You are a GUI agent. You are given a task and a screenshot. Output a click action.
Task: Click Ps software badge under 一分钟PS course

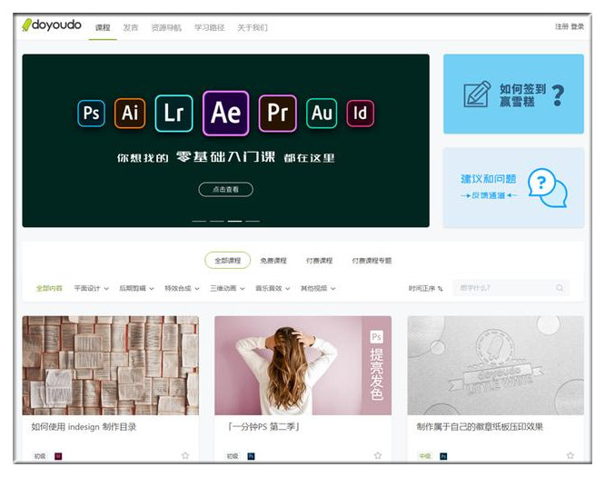pyautogui.click(x=251, y=456)
